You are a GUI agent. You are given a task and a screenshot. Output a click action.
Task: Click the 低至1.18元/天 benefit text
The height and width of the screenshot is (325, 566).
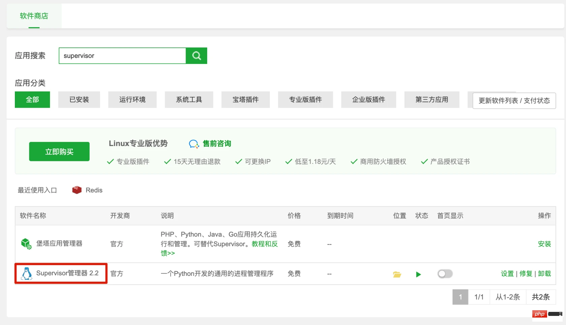pyautogui.click(x=315, y=161)
